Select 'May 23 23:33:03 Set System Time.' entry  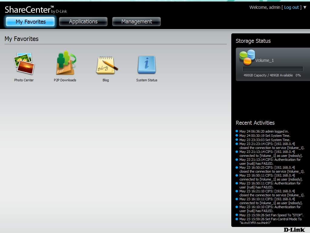[x=265, y=140]
